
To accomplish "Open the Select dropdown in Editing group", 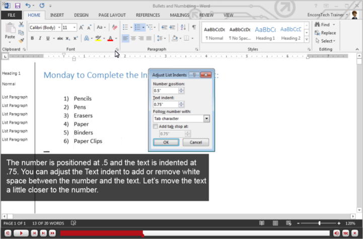I will pyautogui.click(x=325, y=41).
